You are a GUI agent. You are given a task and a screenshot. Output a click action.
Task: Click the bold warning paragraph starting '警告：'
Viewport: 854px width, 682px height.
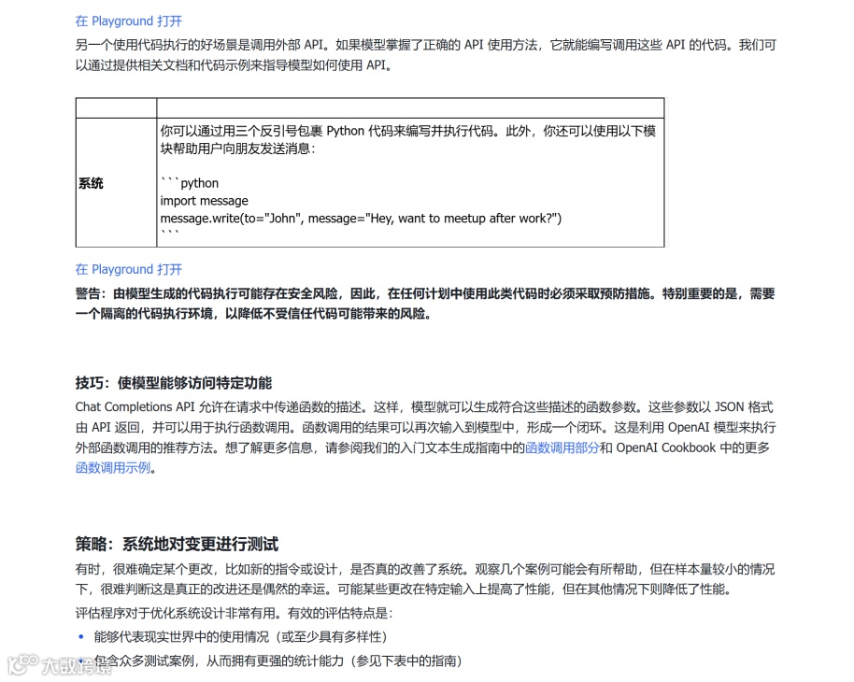(x=425, y=304)
